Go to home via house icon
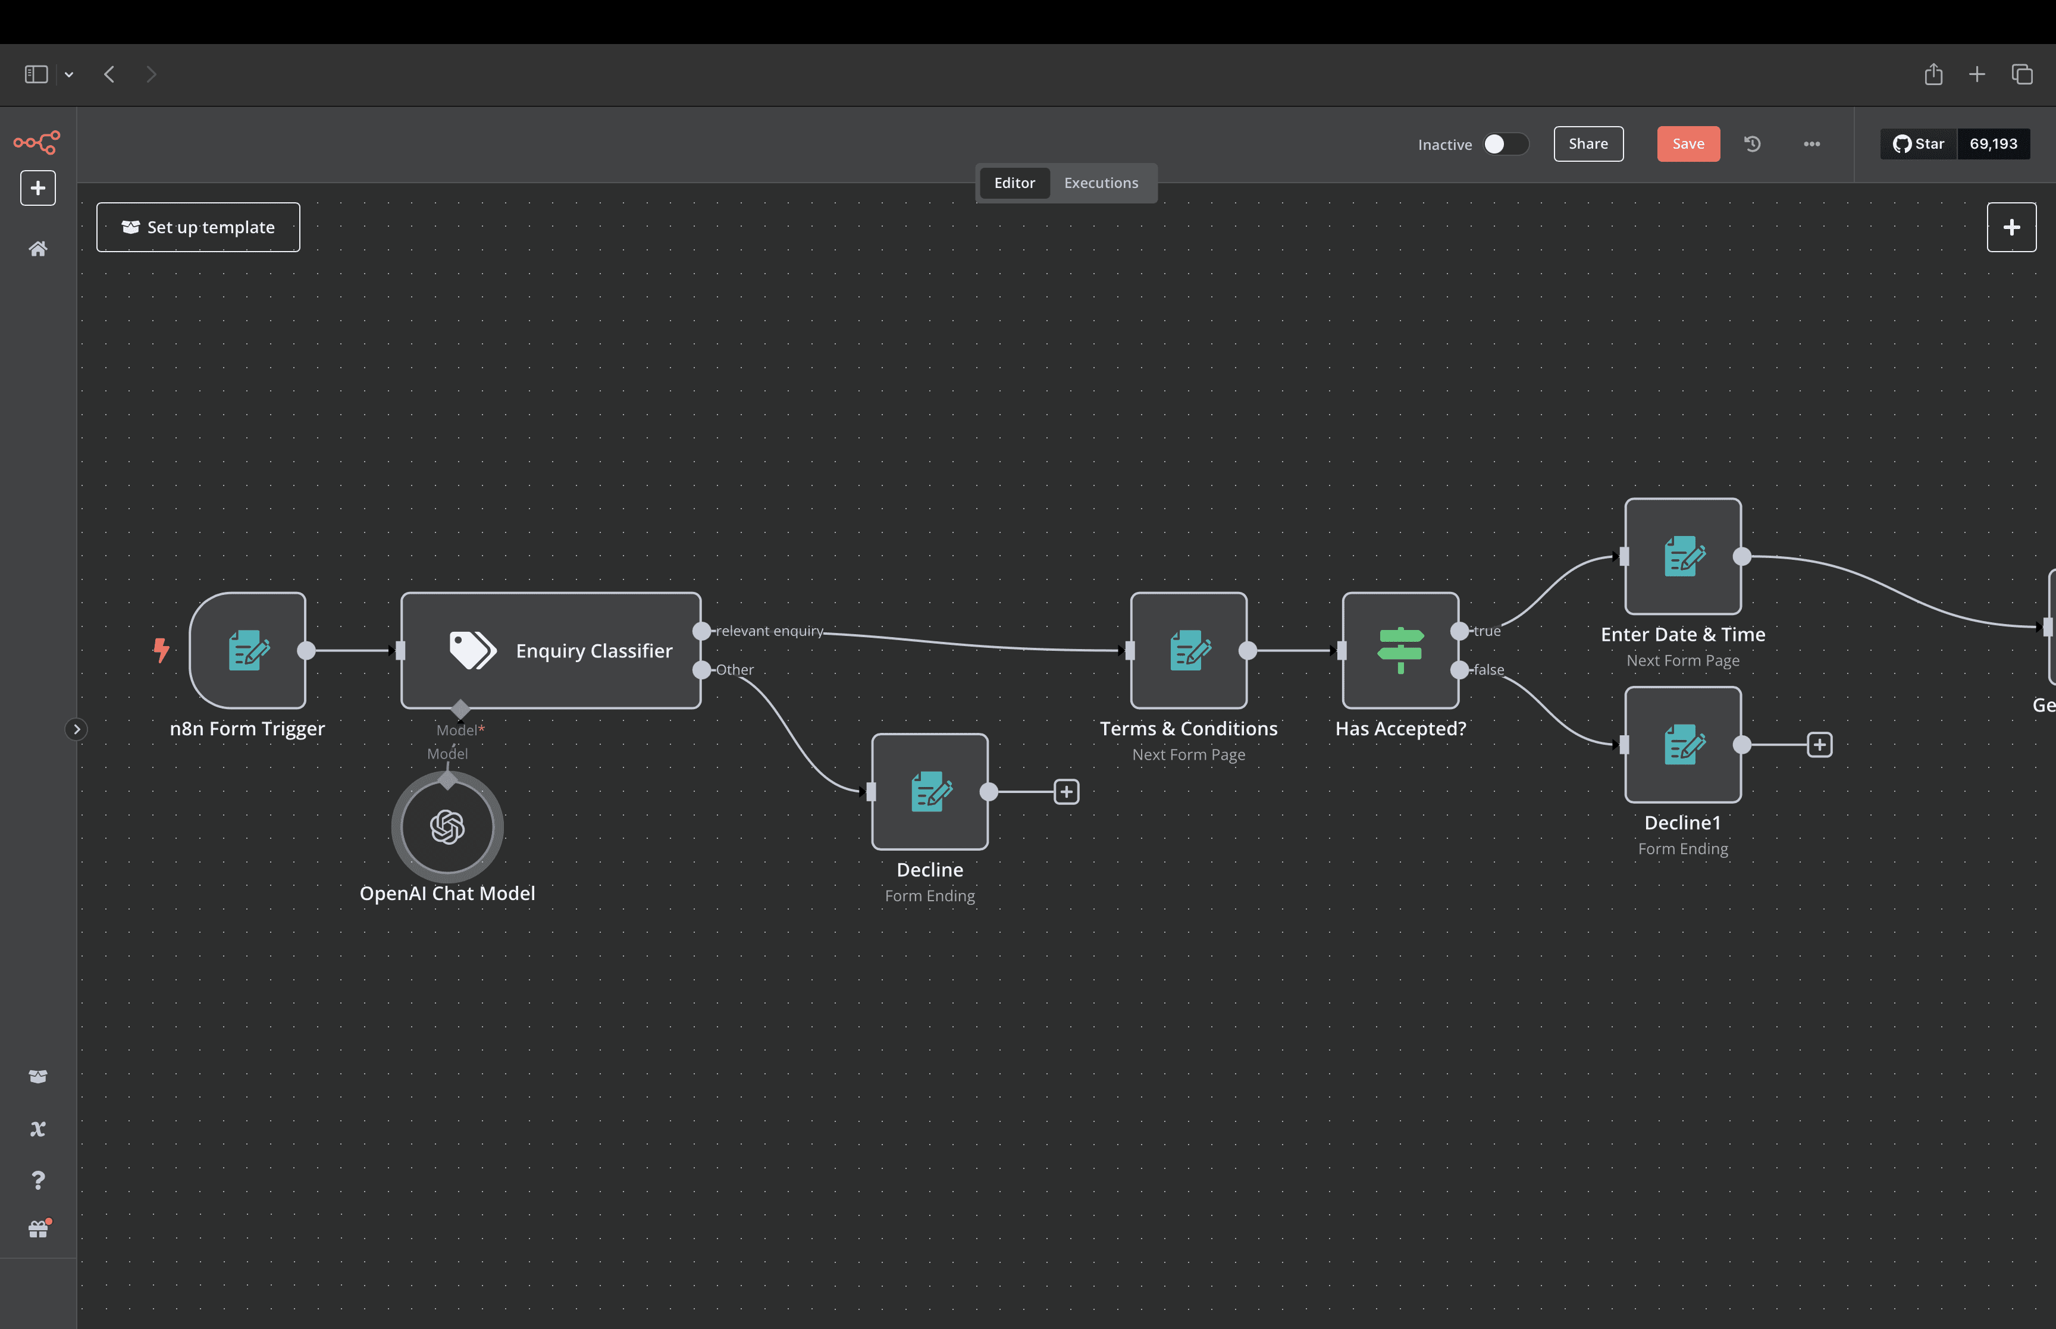 [38, 249]
